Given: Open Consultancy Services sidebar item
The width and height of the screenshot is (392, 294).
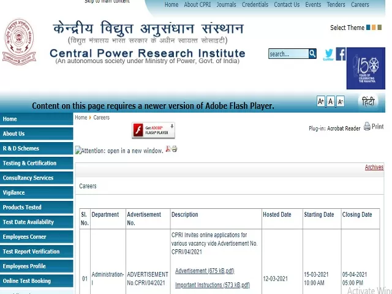Looking at the screenshot, I should [x=37, y=178].
